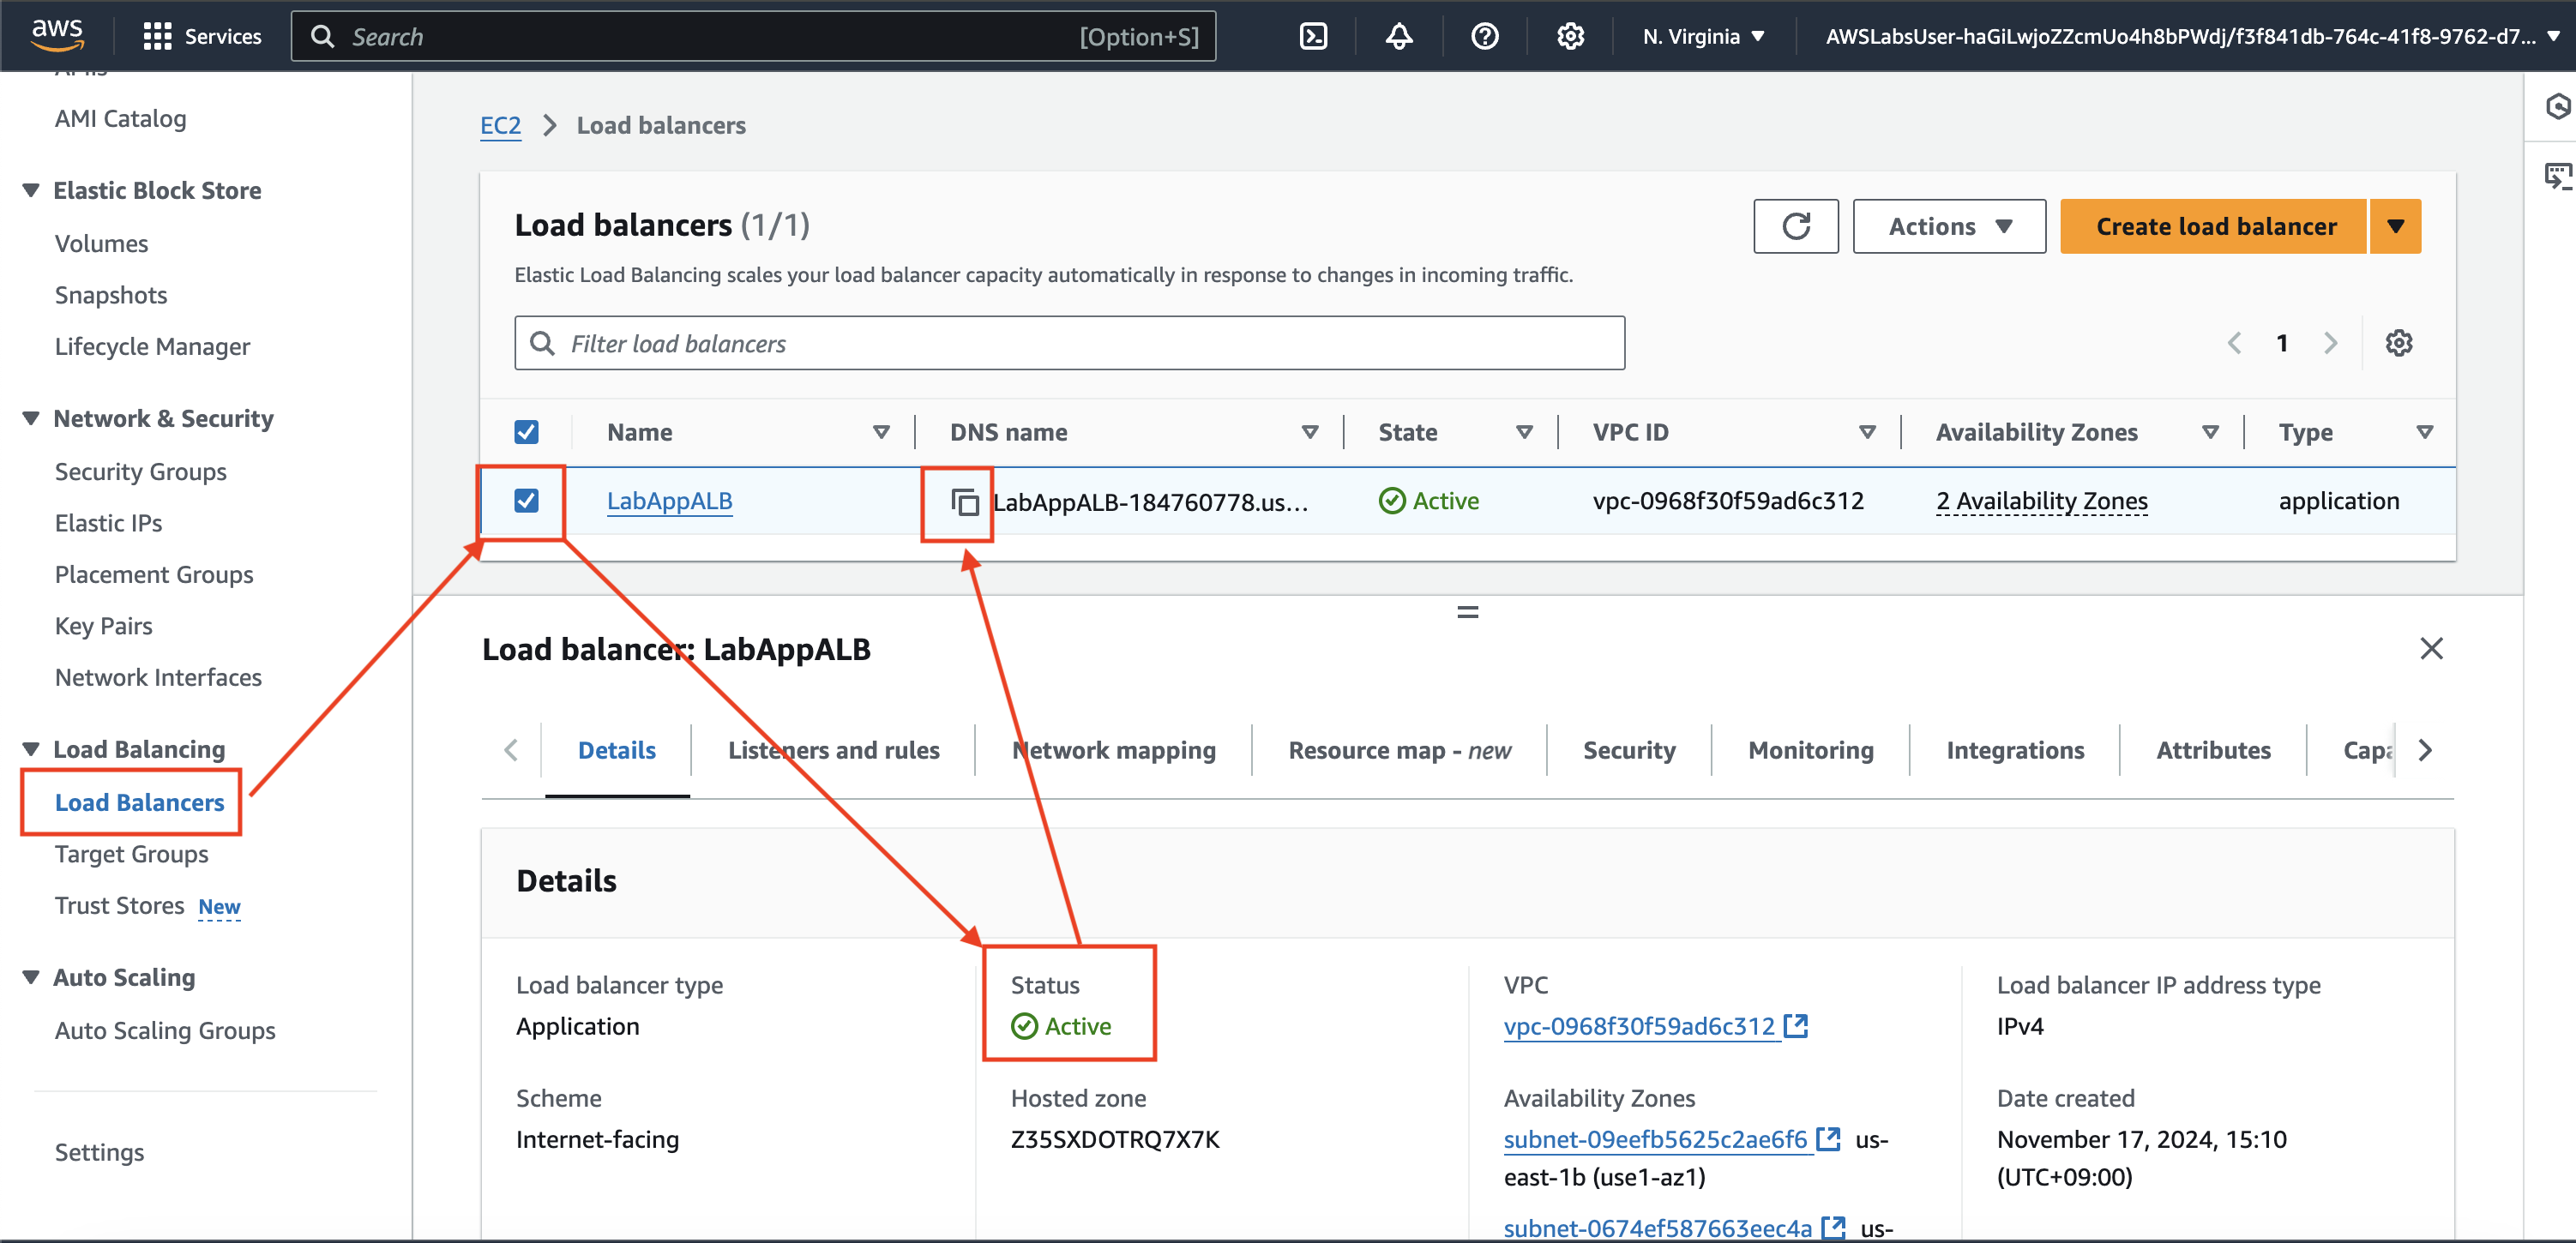This screenshot has height=1243, width=2576.
Task: Refresh the load balancers list
Action: [1796, 226]
